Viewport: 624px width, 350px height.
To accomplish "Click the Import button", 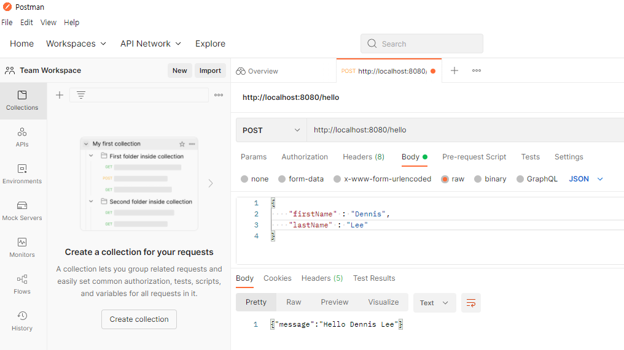I will [x=210, y=70].
